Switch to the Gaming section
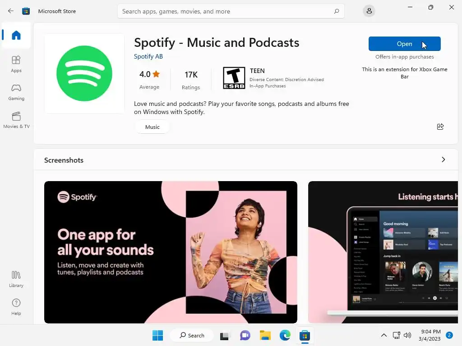 pos(16,92)
